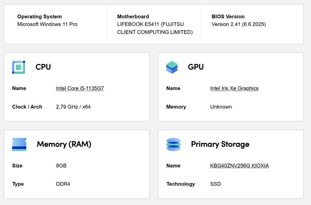The height and width of the screenshot is (205, 311).
Task: Click the Operating System label
Action: tap(40, 16)
